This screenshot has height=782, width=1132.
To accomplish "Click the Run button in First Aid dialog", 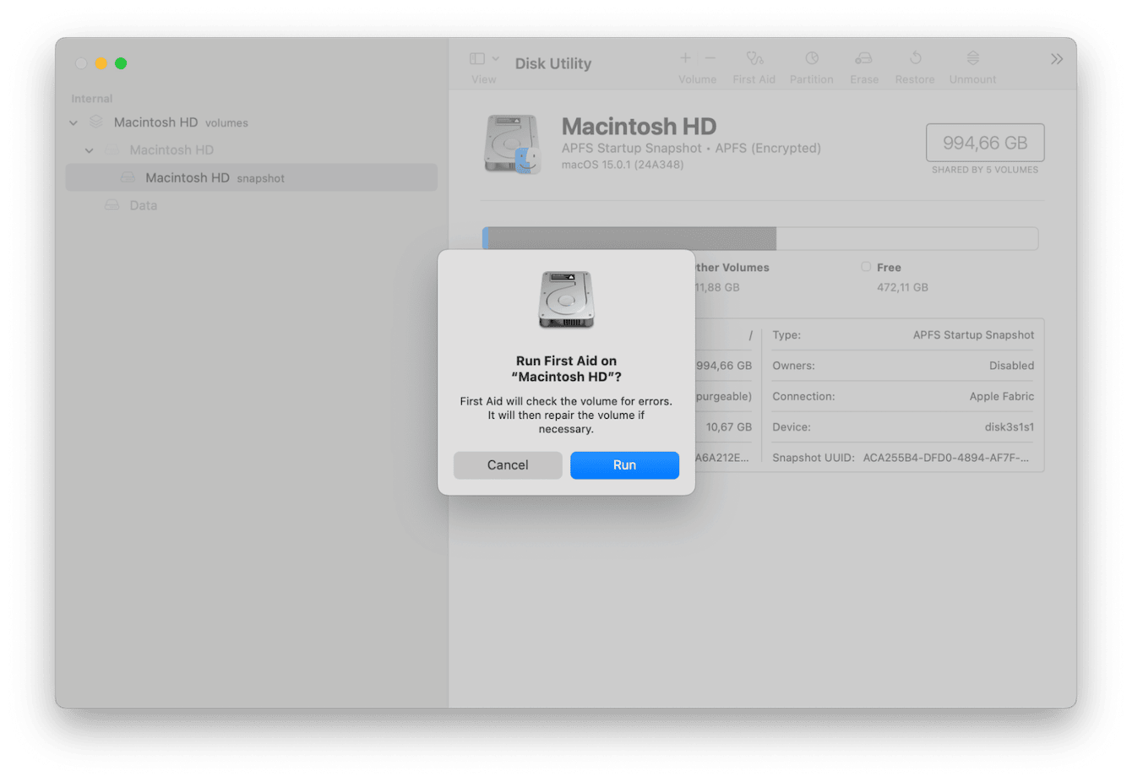I will (624, 465).
